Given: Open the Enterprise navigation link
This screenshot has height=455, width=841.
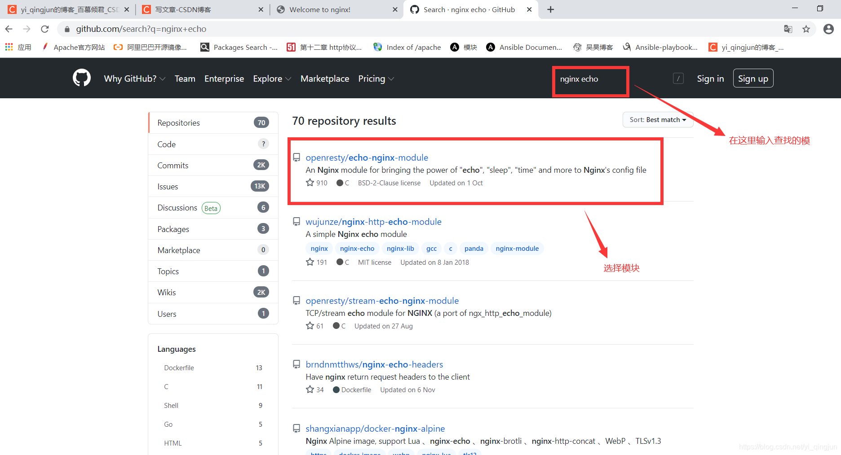Looking at the screenshot, I should [x=224, y=79].
